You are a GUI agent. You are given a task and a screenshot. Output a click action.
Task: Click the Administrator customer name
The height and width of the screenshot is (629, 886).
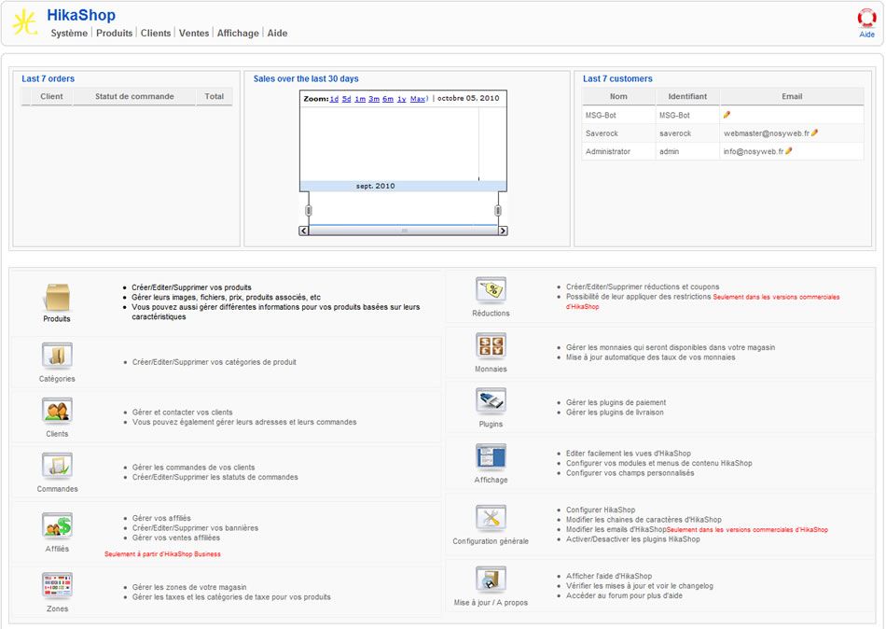pyautogui.click(x=608, y=151)
